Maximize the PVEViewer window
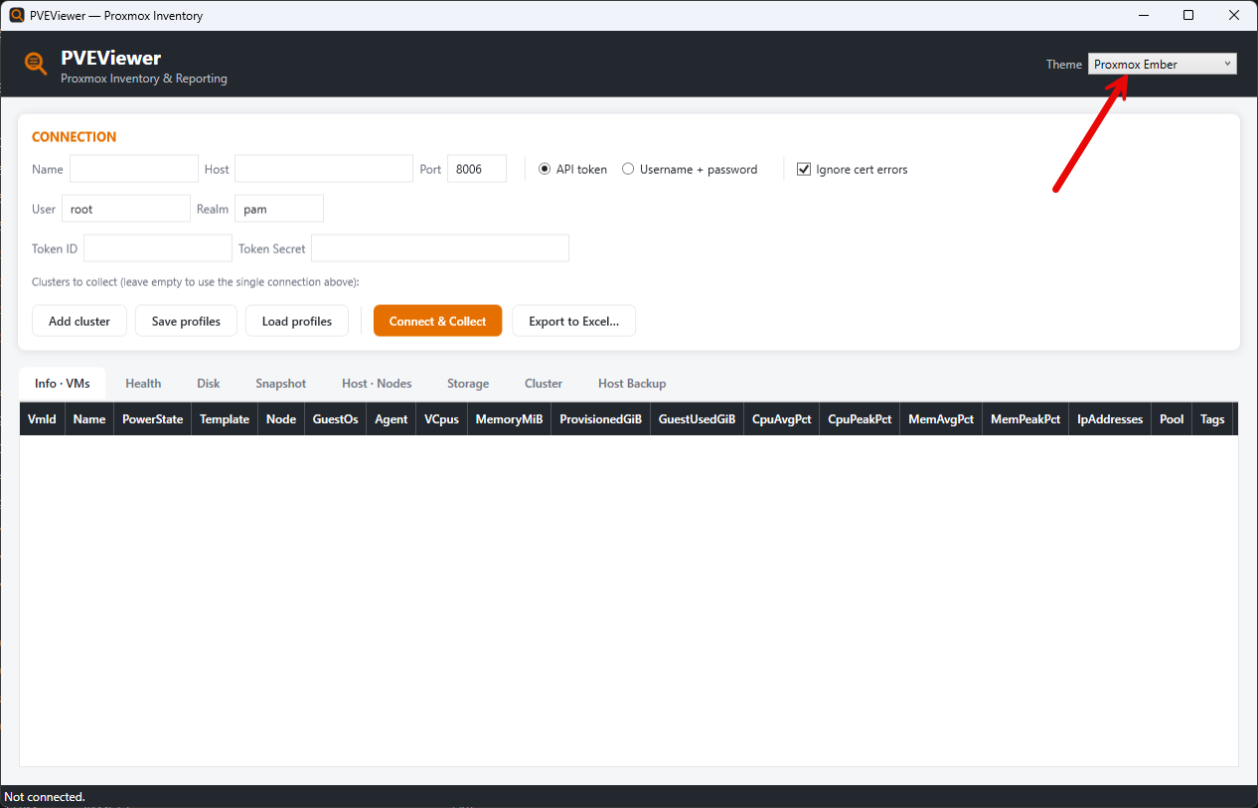Viewport: 1258px width, 808px height. click(1188, 15)
